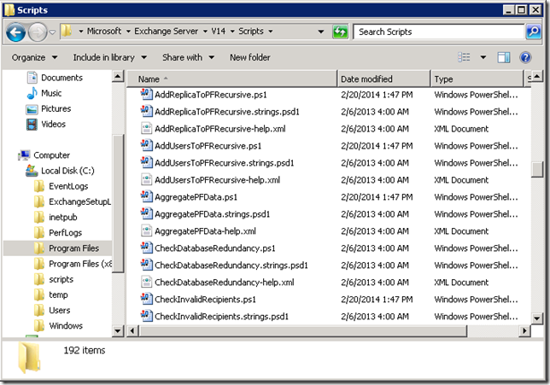Select the CheckDatabaseRedundancy-help.xml file name
The image size is (550, 385).
[225, 283]
